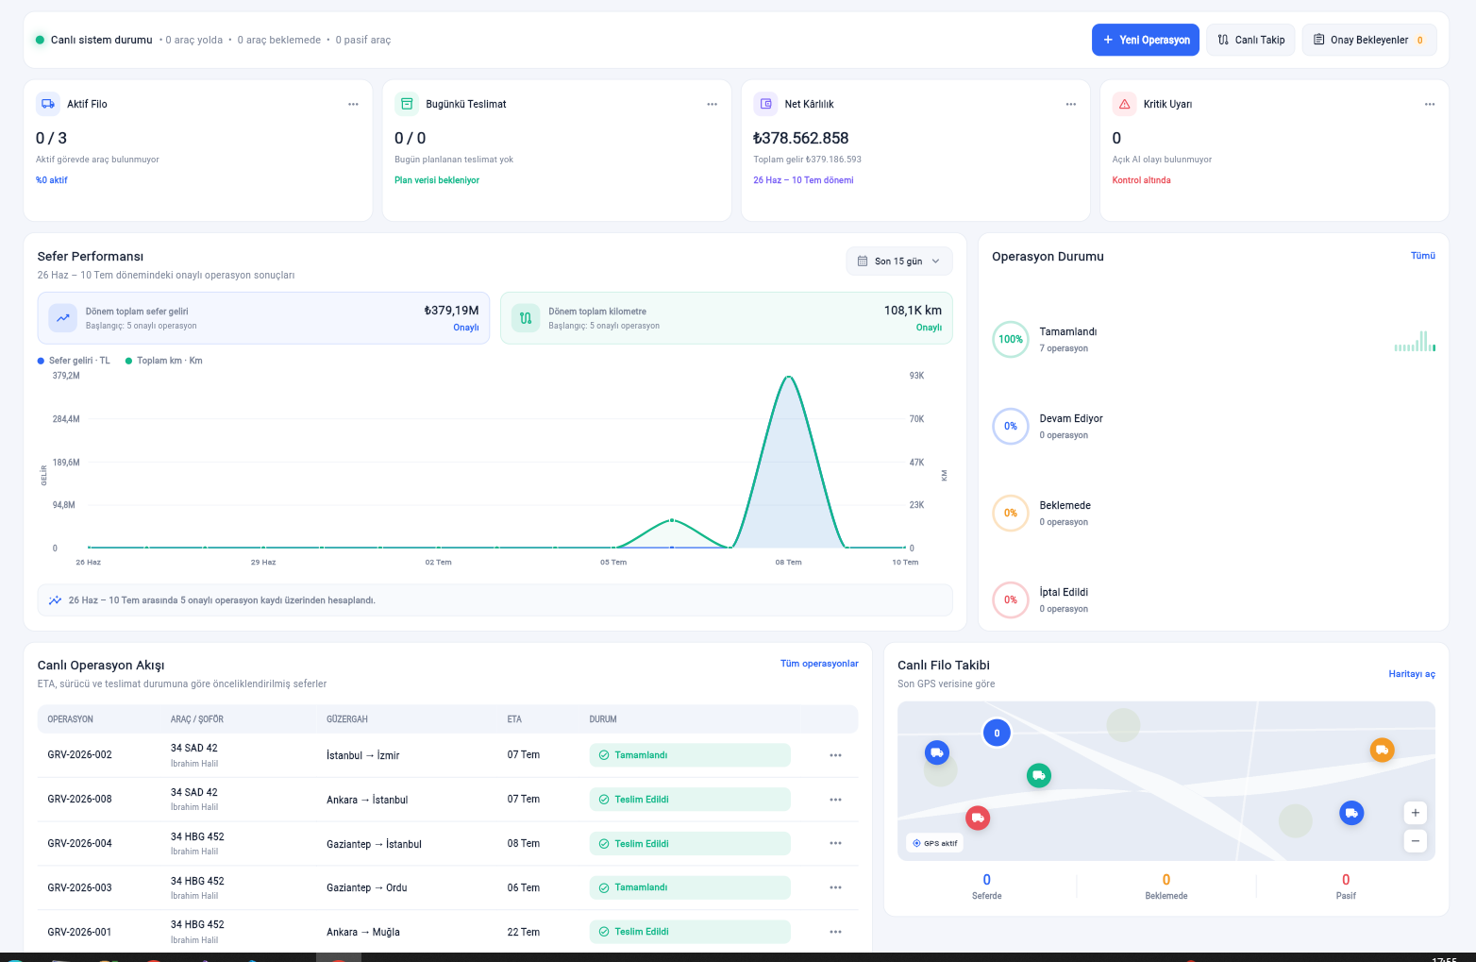The image size is (1476, 962).
Task: Click the Yeni Operasyon button
Action: tap(1146, 40)
